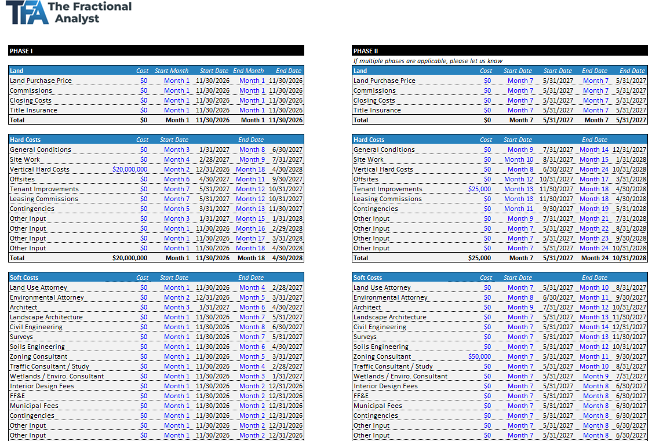
Task: Select Phase II Leasing Commissions start date 11/30/2027
Action: click(x=556, y=199)
